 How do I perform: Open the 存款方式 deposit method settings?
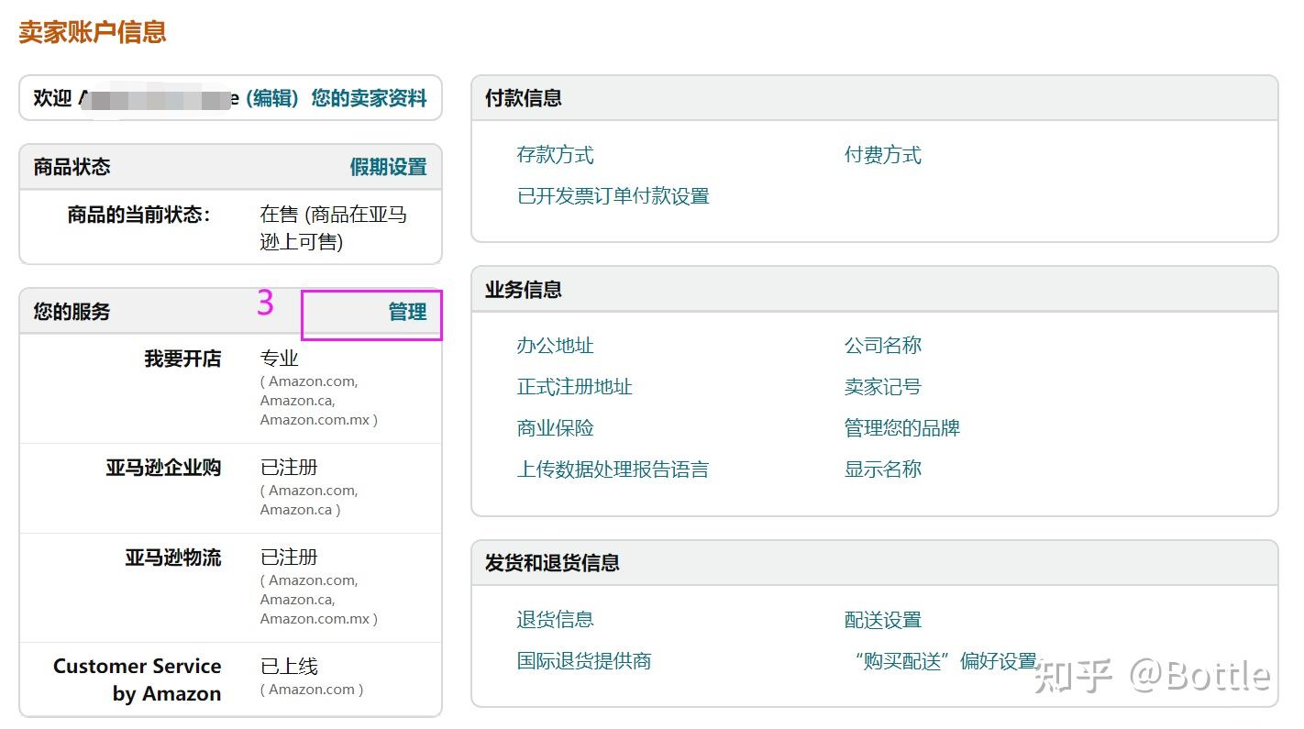tap(555, 155)
